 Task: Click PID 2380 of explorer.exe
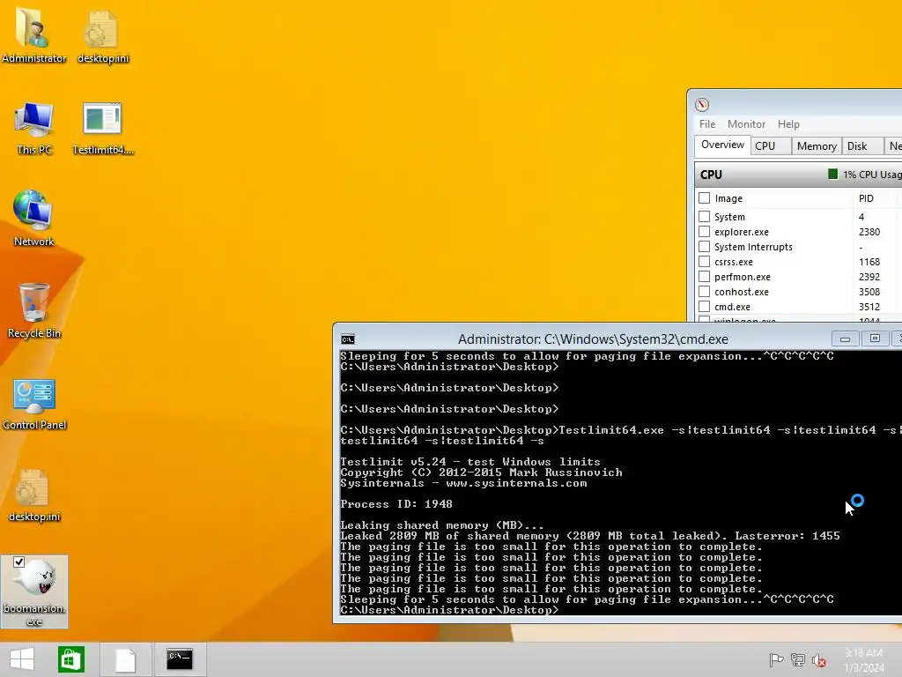point(869,232)
